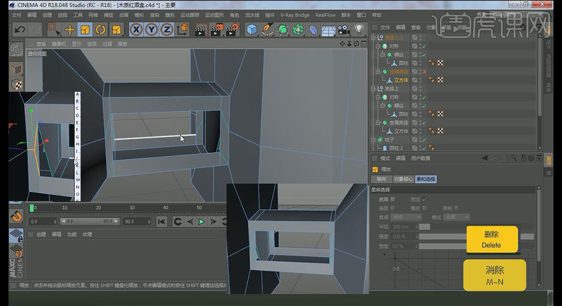Toggle the 表面 checkbox

point(393,208)
